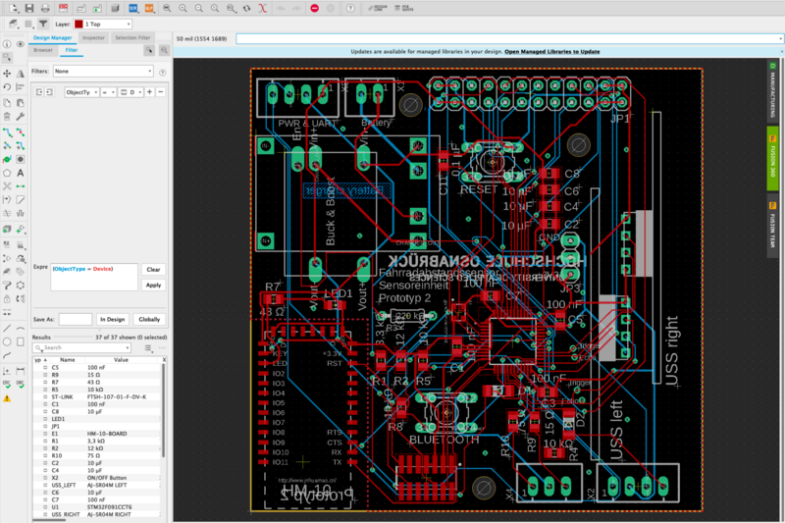785x523 pixels.
Task: Open the results list options menu
Action: pos(149,347)
